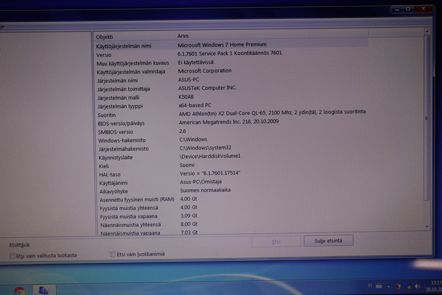This screenshot has height=295, width=442.
Task: Open the Action Center flag icon
Action: (x=398, y=286)
